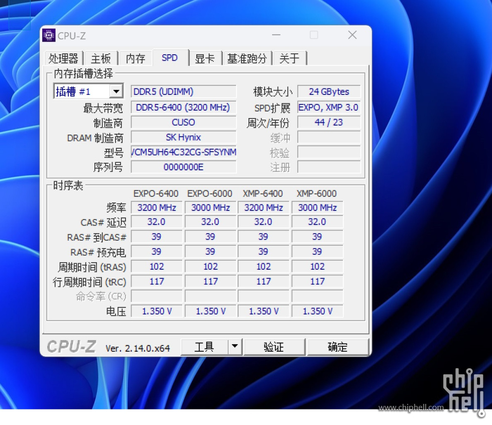Open the 关于 tab

point(289,58)
